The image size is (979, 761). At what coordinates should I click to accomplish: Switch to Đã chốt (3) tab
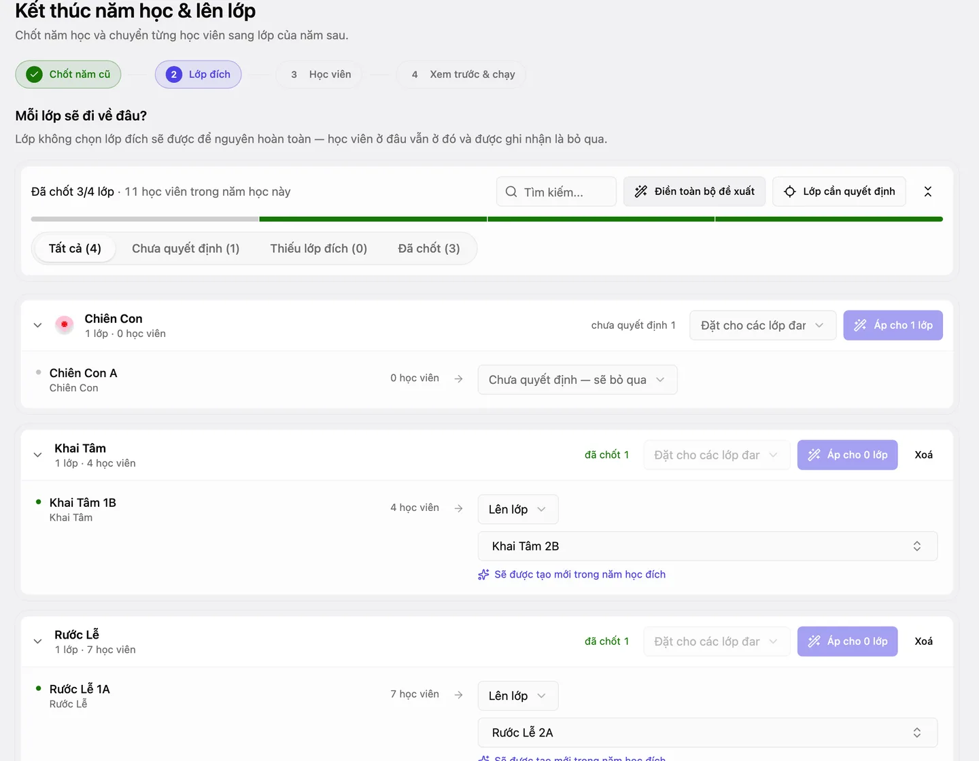point(429,249)
